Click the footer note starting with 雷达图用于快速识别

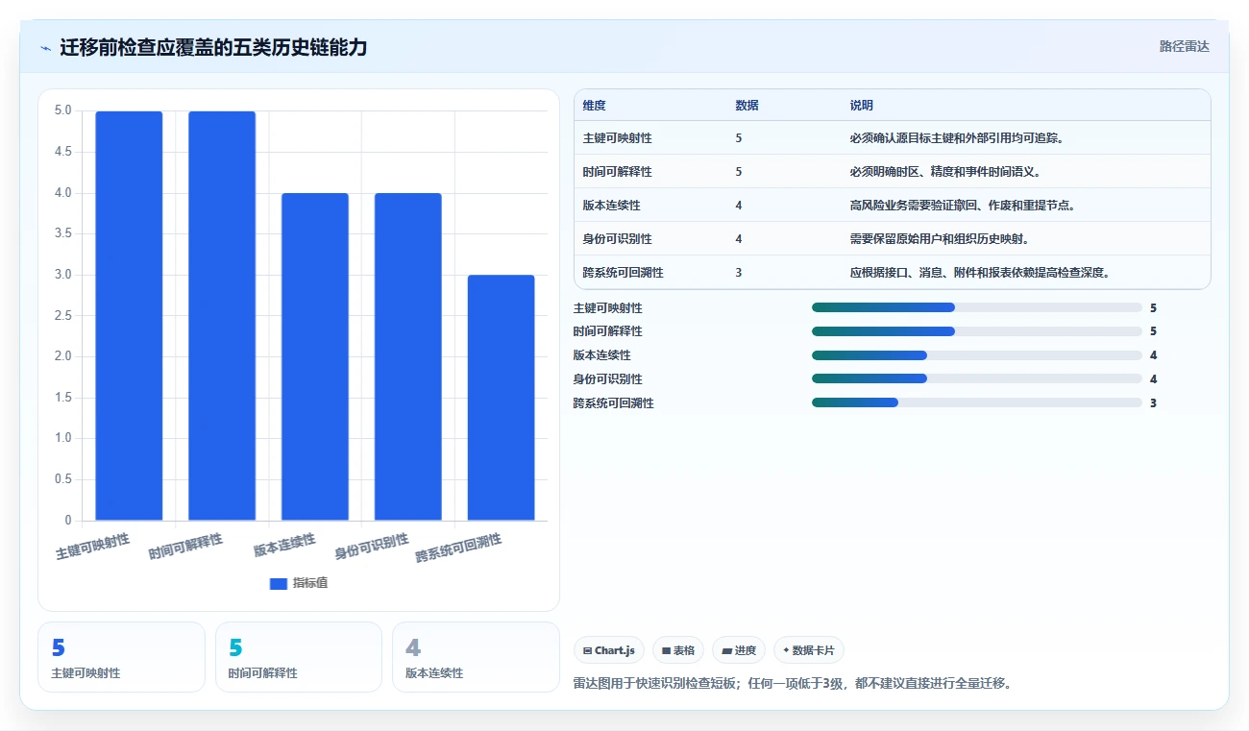[x=793, y=684]
